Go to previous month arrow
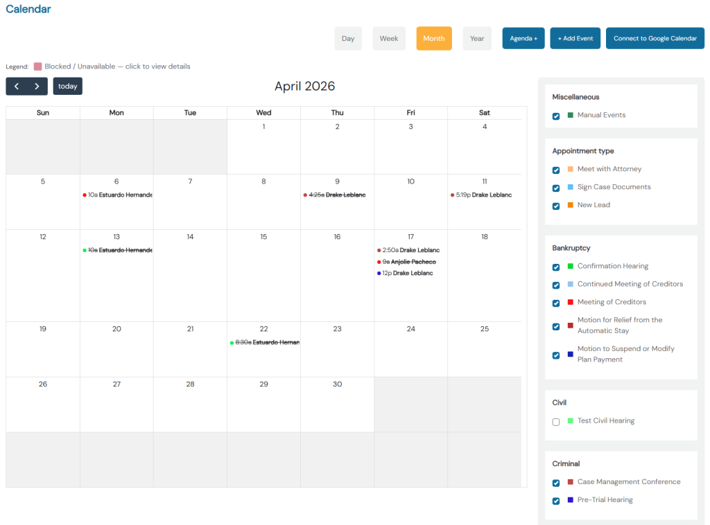This screenshot has width=710, height=525. click(x=17, y=87)
